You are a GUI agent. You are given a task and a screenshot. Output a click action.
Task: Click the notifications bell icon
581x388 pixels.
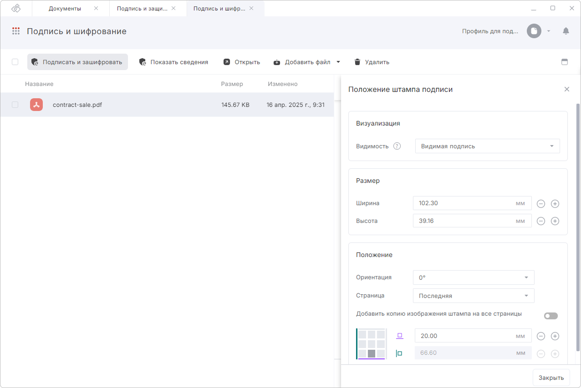(x=566, y=31)
